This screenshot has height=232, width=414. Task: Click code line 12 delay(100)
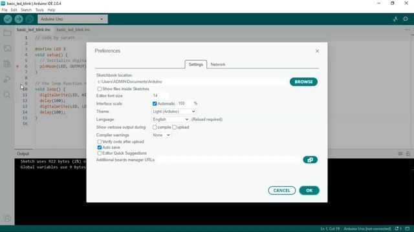[52, 101]
